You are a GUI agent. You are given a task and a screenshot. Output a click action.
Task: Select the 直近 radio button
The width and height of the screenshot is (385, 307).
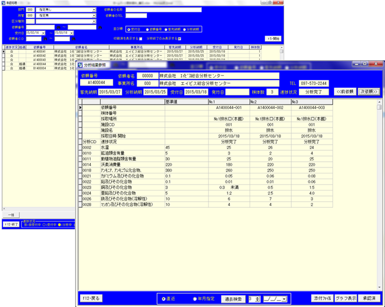pyautogui.click(x=163, y=299)
